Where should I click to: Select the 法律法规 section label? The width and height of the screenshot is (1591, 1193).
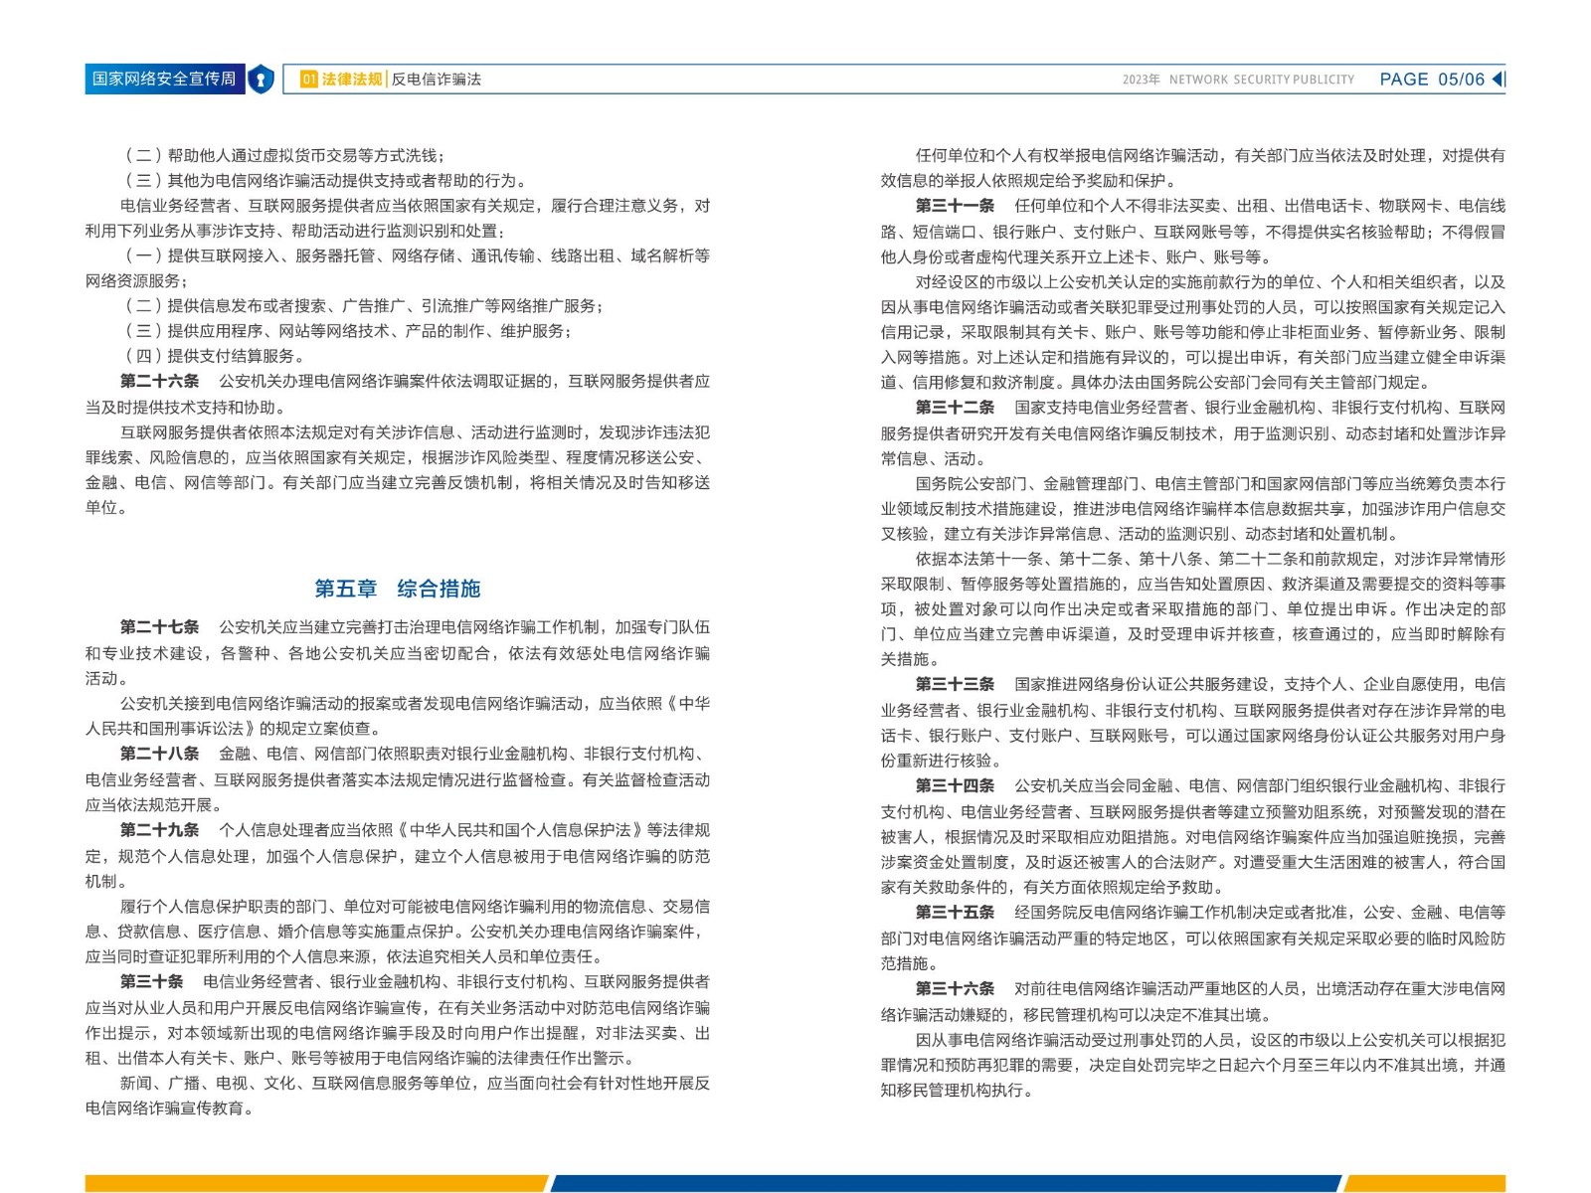tap(352, 80)
